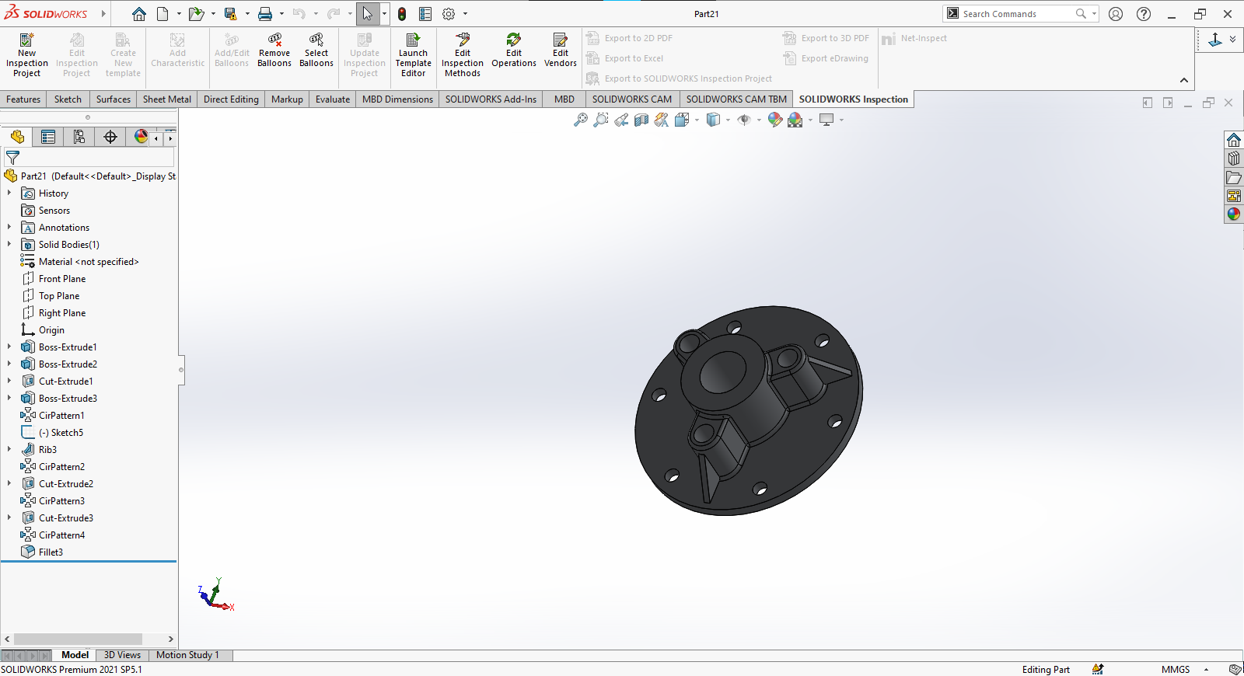Open the Options gear icon
Viewport: 1244px width, 676px height.
pos(449,14)
